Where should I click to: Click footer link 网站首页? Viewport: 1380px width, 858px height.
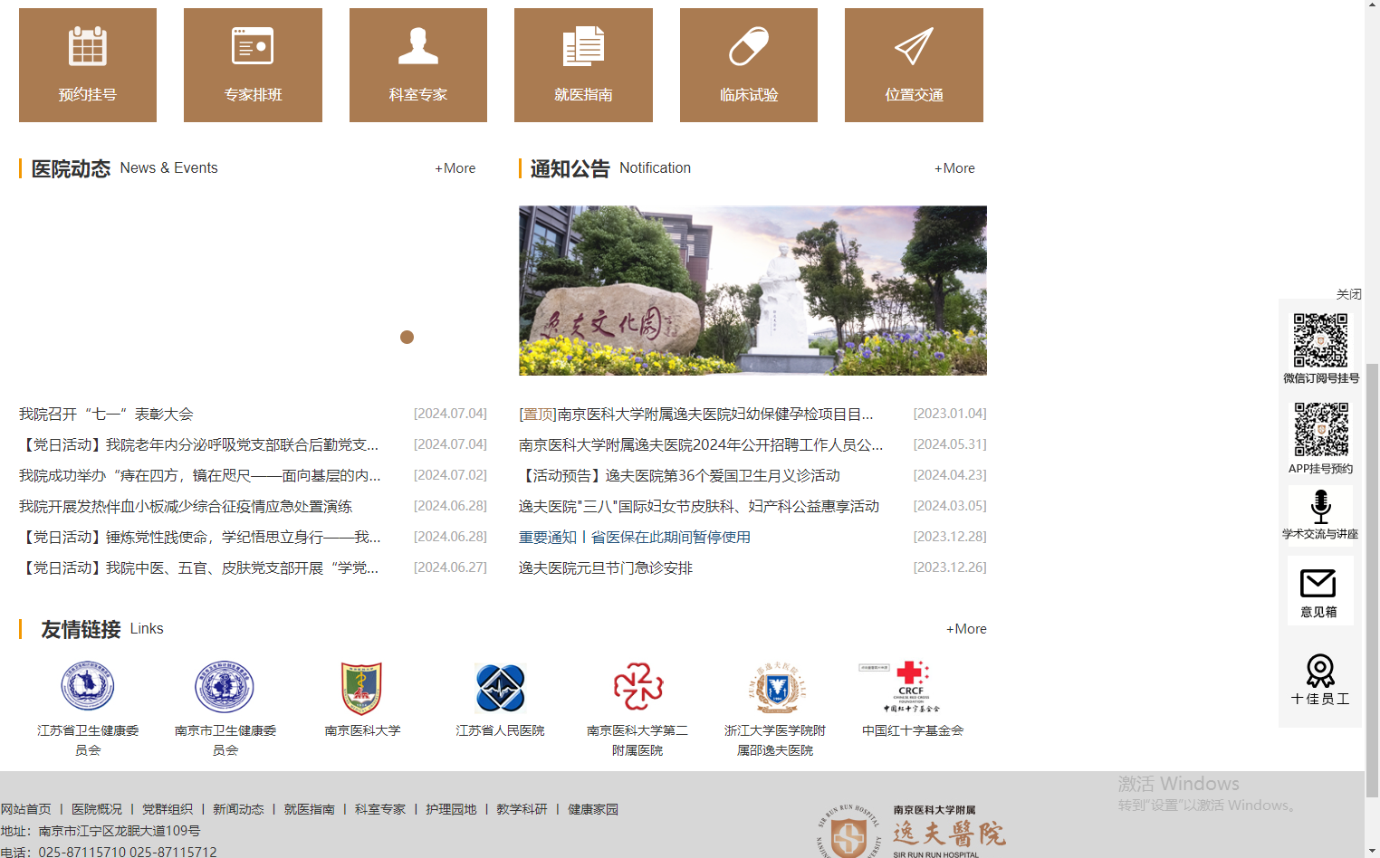click(26, 809)
